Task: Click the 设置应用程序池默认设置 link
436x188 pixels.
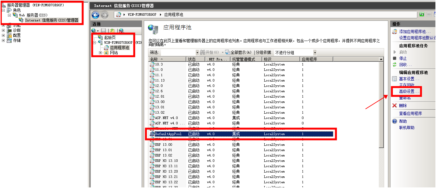Action: tap(417, 38)
